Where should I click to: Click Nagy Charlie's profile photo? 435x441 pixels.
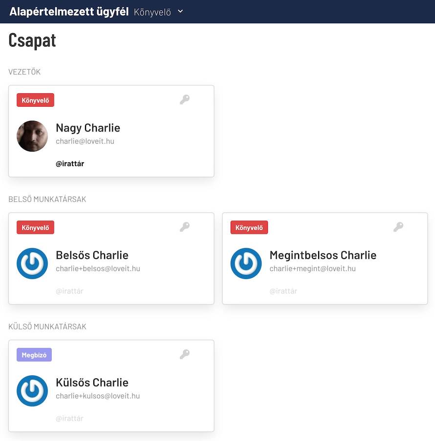click(x=32, y=136)
